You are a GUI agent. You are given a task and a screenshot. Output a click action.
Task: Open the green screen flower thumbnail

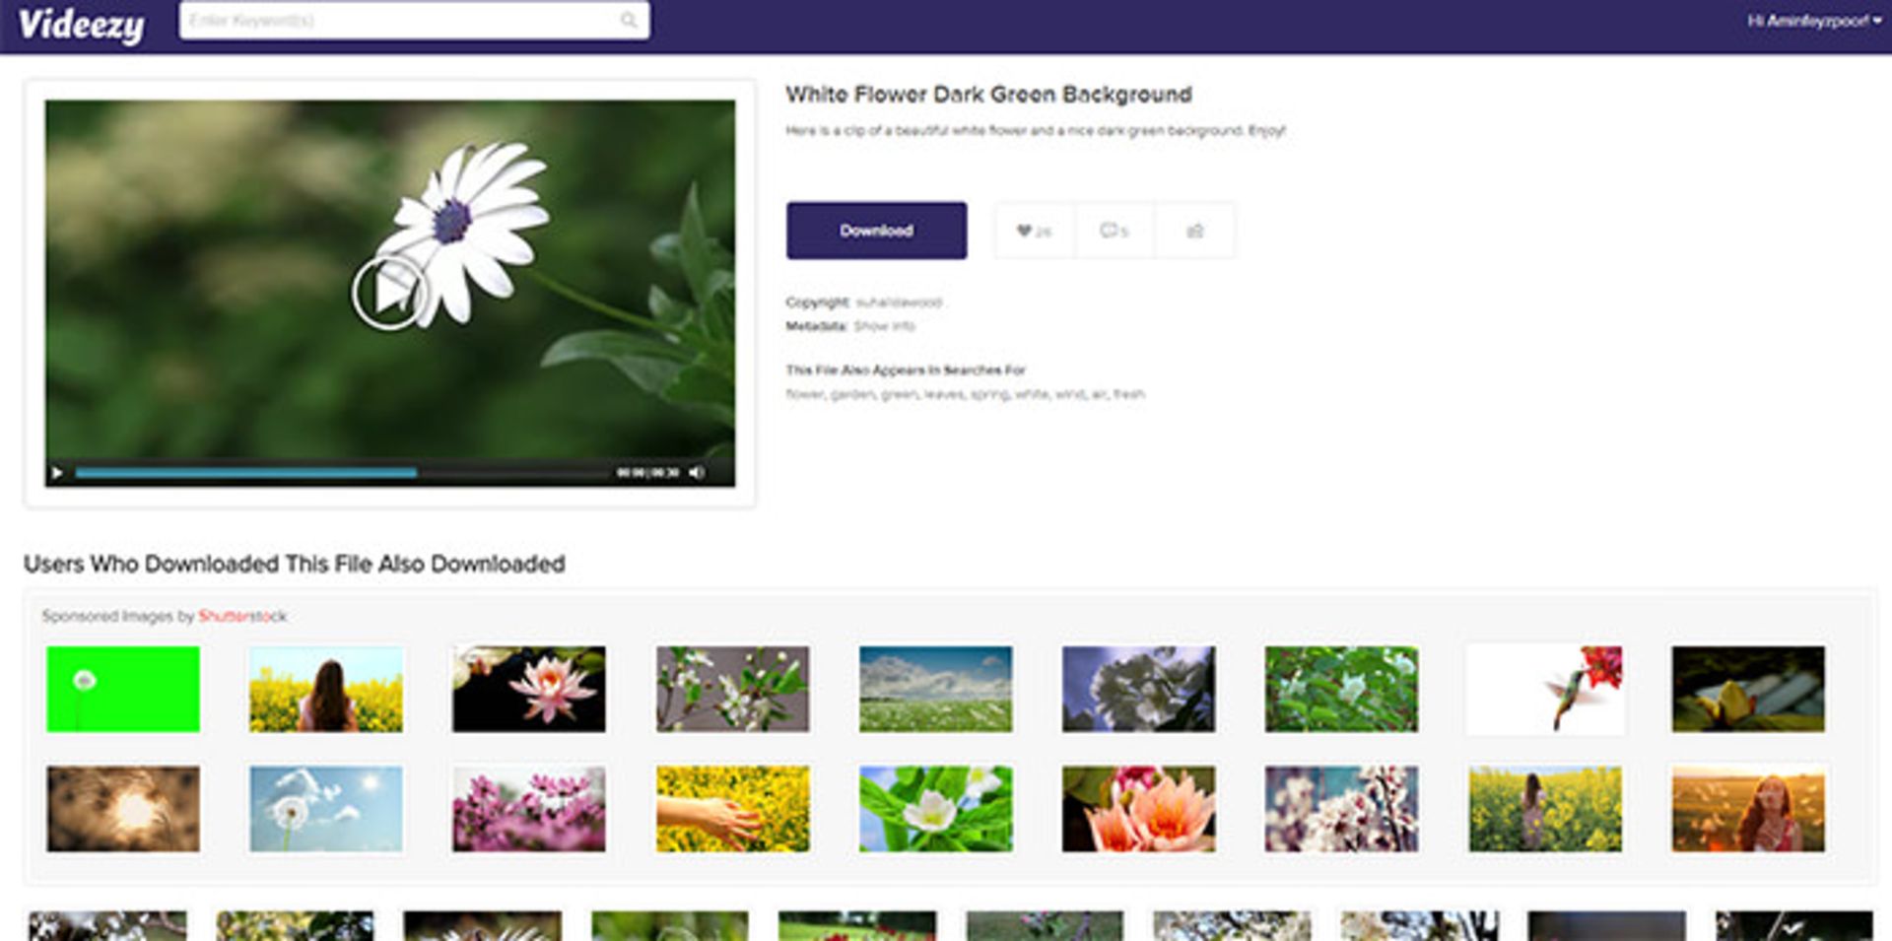tap(123, 689)
